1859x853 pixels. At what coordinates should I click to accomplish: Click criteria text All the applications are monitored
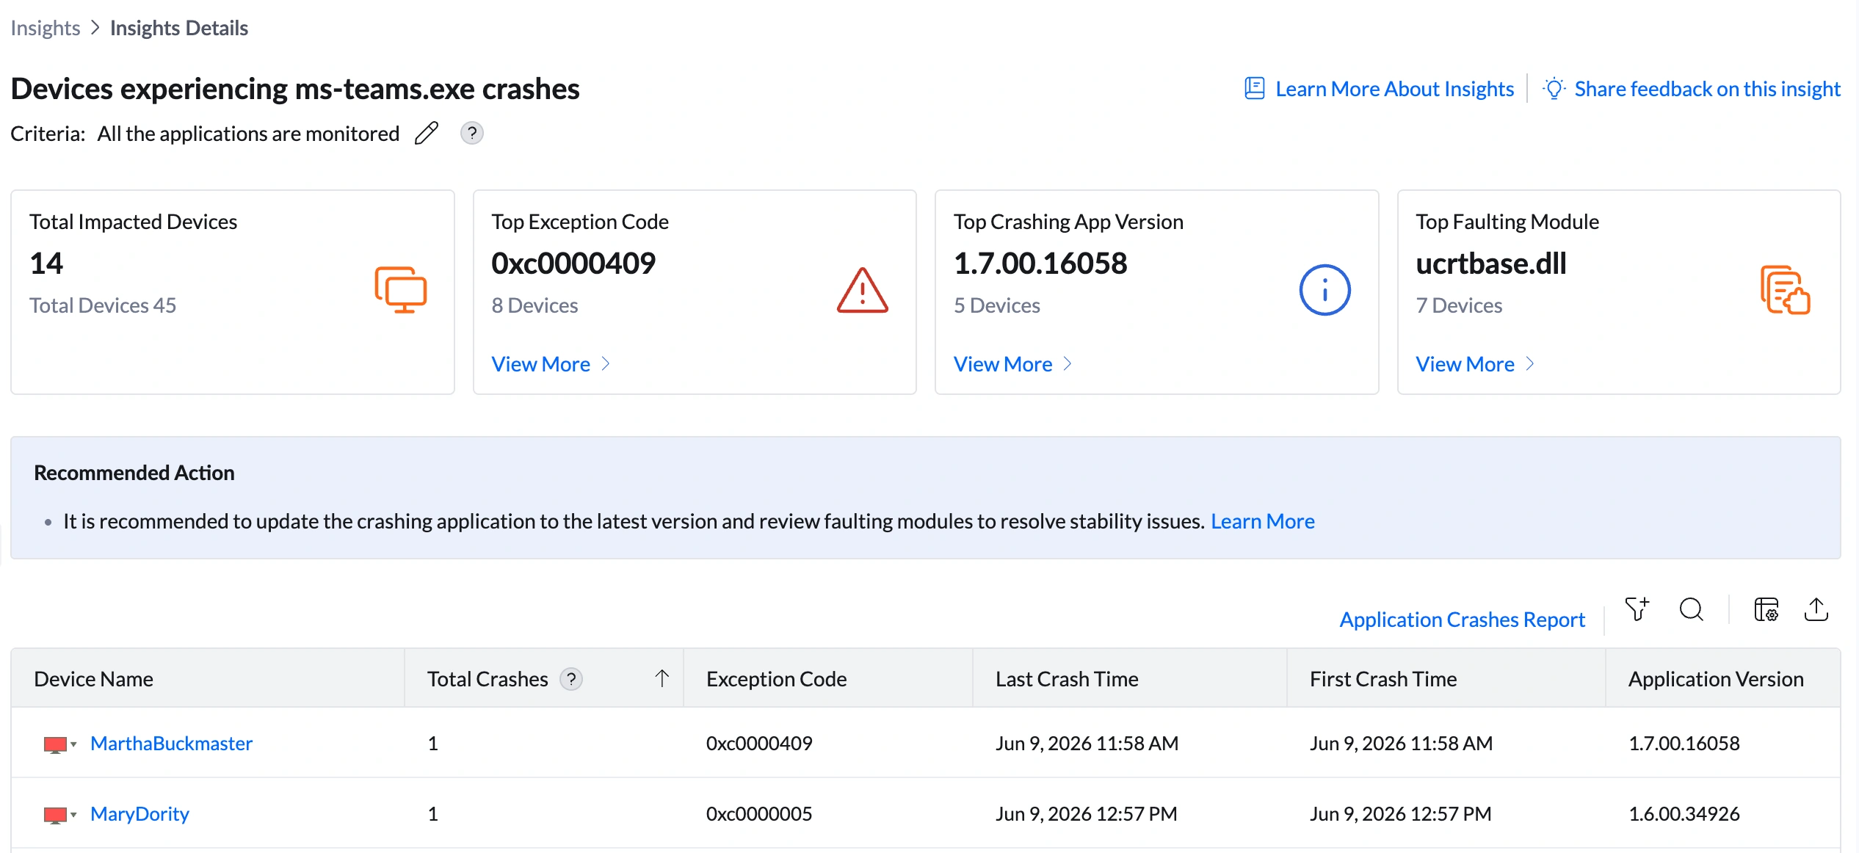[248, 134]
